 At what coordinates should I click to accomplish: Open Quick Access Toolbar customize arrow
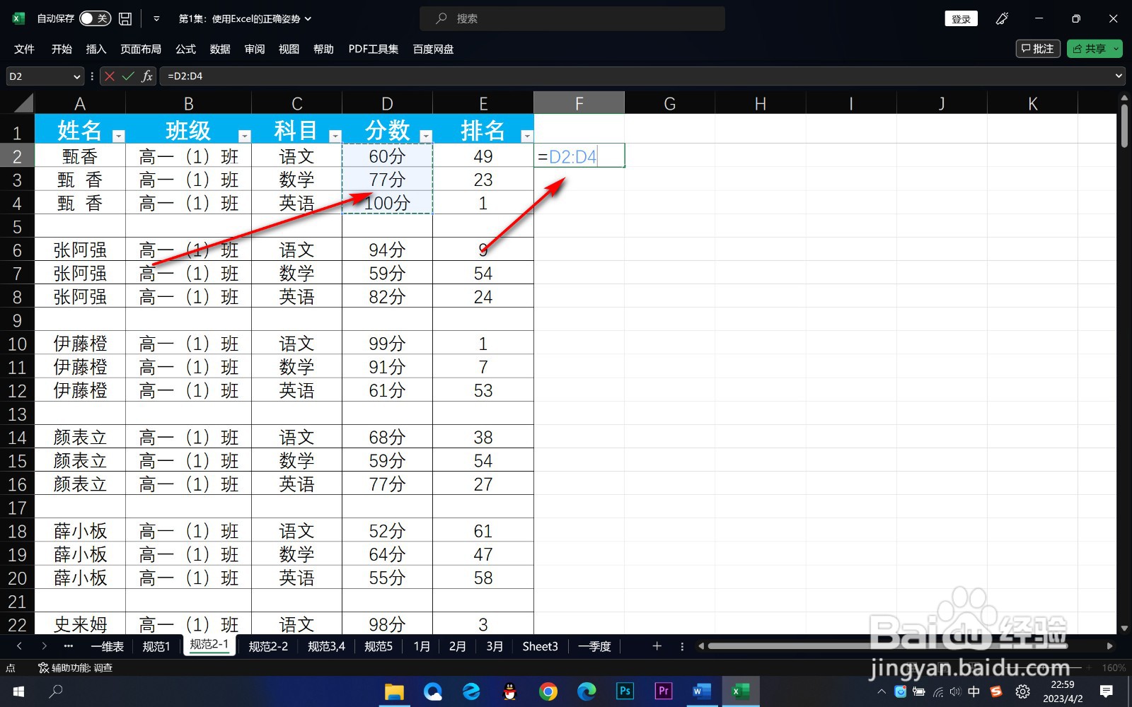[156, 18]
